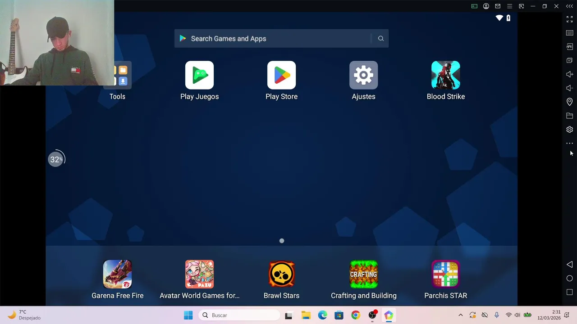Launch Brawl Stars
This screenshot has height=324, width=577.
tap(281, 274)
